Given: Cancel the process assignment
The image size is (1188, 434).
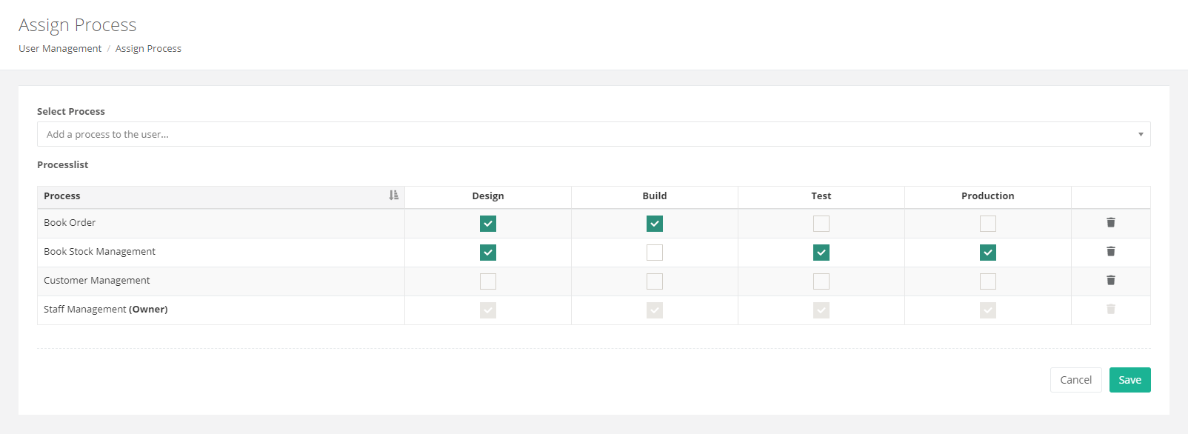Looking at the screenshot, I should (1075, 380).
